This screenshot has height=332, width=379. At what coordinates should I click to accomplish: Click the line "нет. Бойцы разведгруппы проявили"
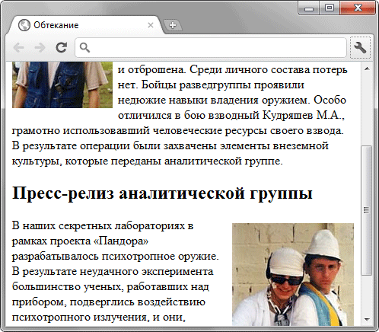coord(211,85)
